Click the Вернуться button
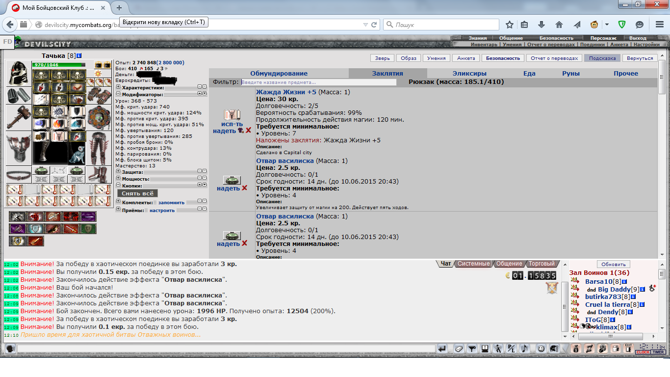 click(x=640, y=58)
